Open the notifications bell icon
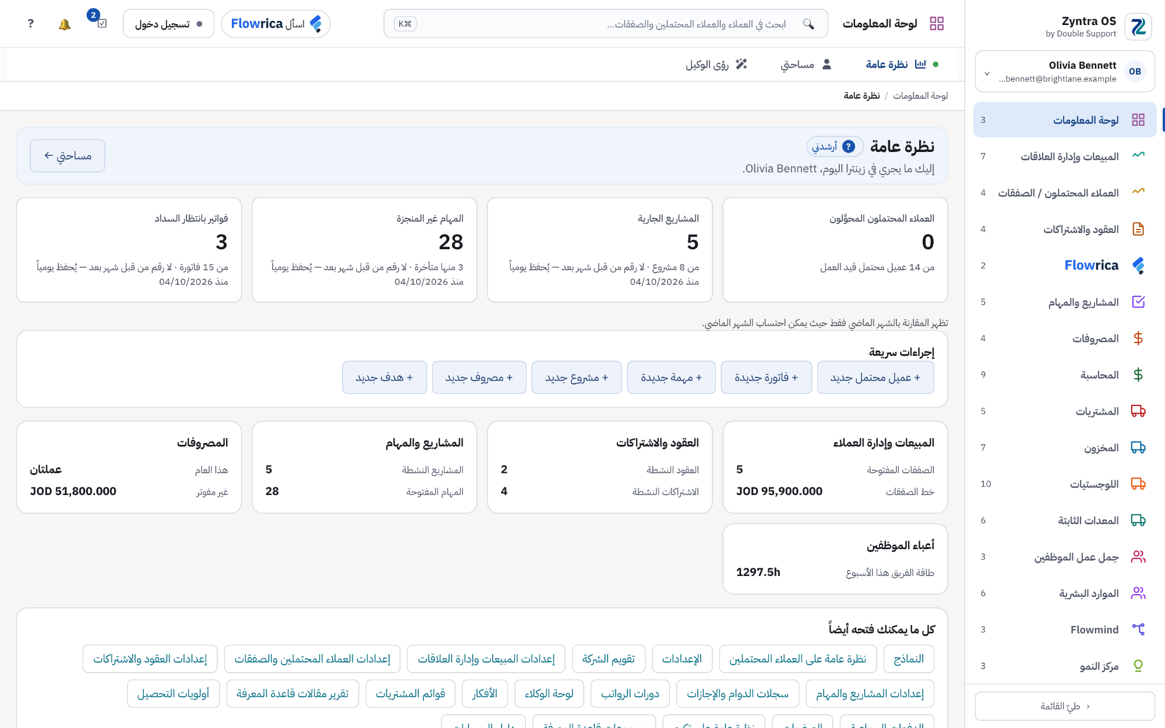Image resolution: width=1165 pixels, height=728 pixels. (65, 24)
